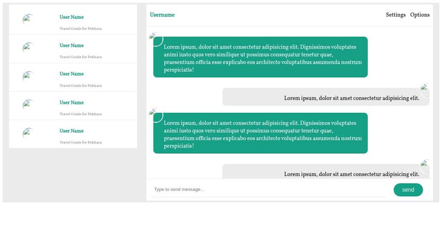Click the avatar image of the first contact
The width and height of the screenshot is (442, 249).
[x=28, y=19]
